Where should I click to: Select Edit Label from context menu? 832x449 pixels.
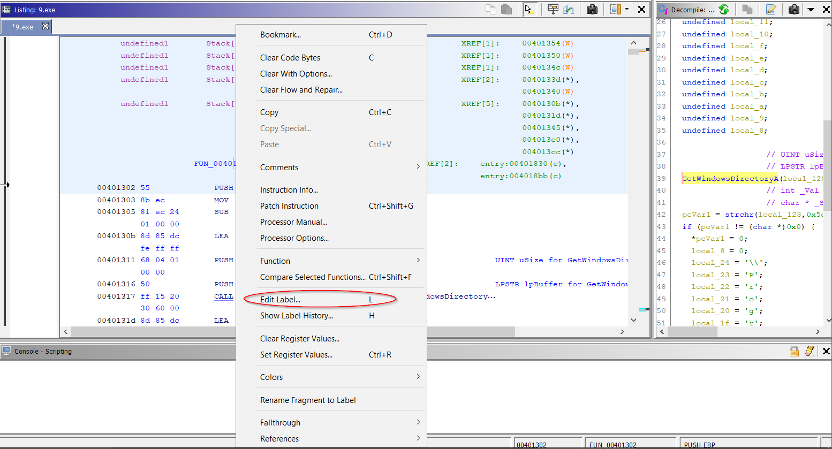280,300
